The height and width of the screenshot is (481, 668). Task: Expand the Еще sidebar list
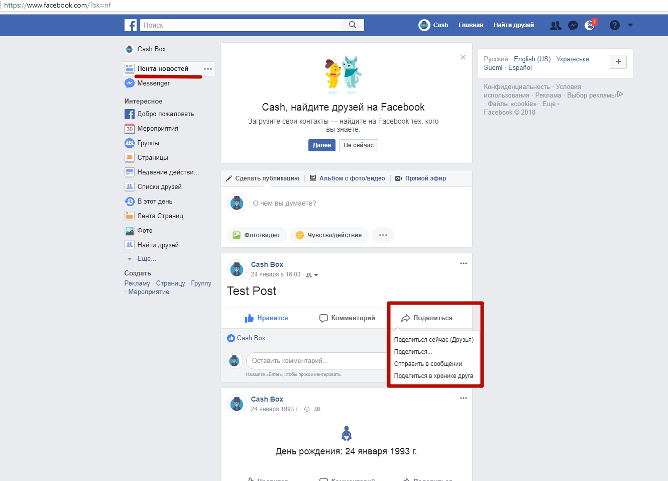coord(146,259)
